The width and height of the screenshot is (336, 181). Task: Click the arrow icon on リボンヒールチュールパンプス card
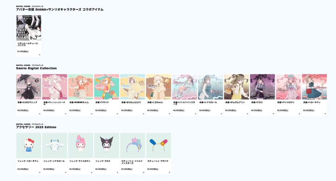[x=40, y=55]
